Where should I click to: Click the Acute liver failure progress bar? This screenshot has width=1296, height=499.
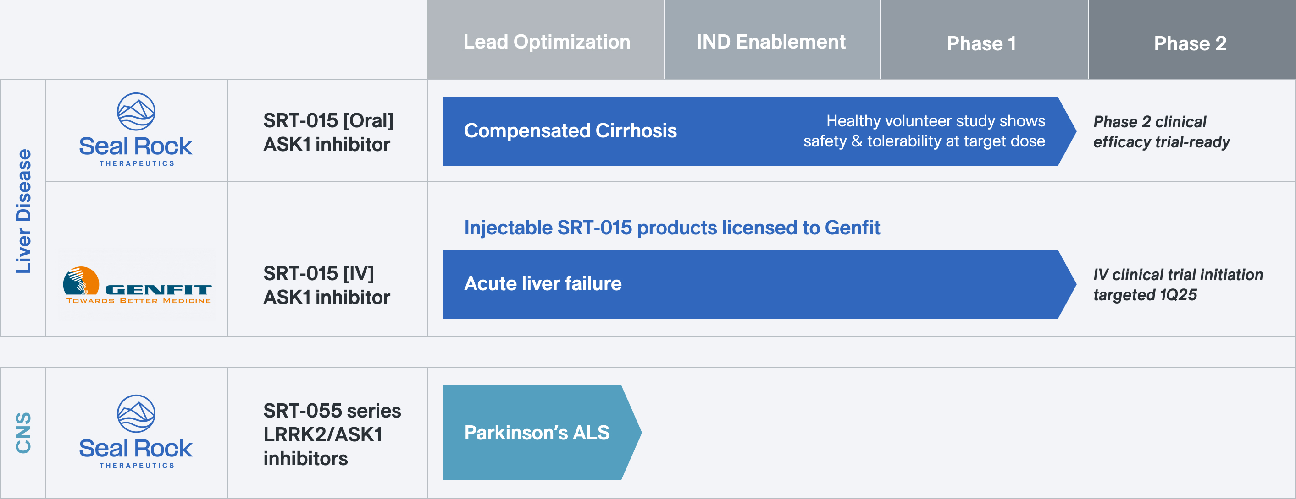point(759,284)
